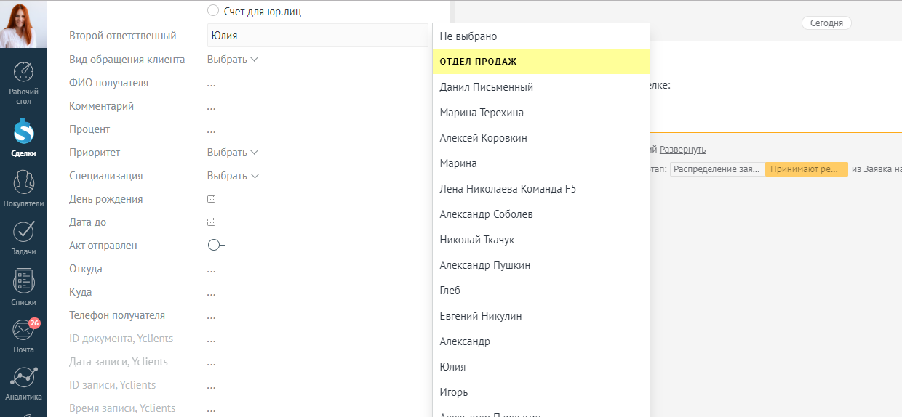Open the Почта mail icon
Screen dimensions: 902x417
tap(23, 331)
